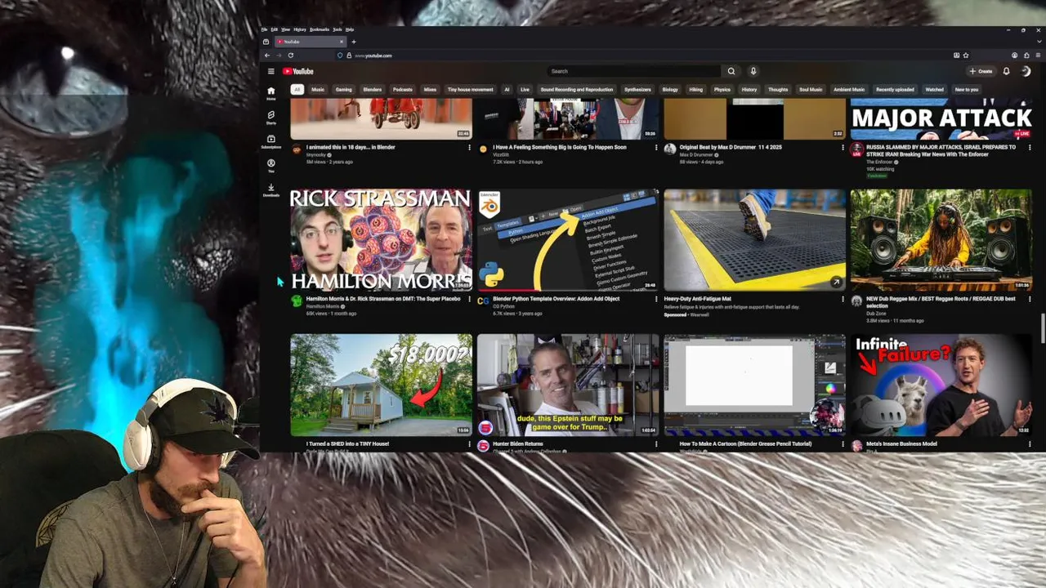The height and width of the screenshot is (588, 1046).
Task: Open options for 'I animated this in 18 days' video
Action: [469, 148]
